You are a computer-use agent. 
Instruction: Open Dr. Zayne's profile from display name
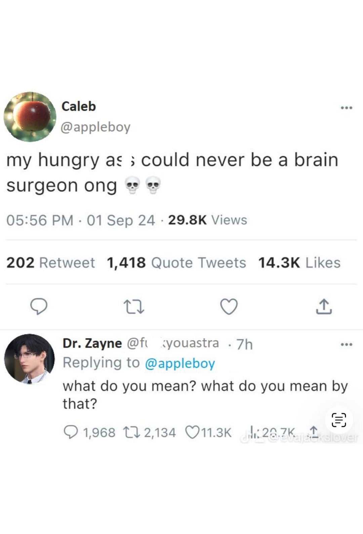[92, 343]
